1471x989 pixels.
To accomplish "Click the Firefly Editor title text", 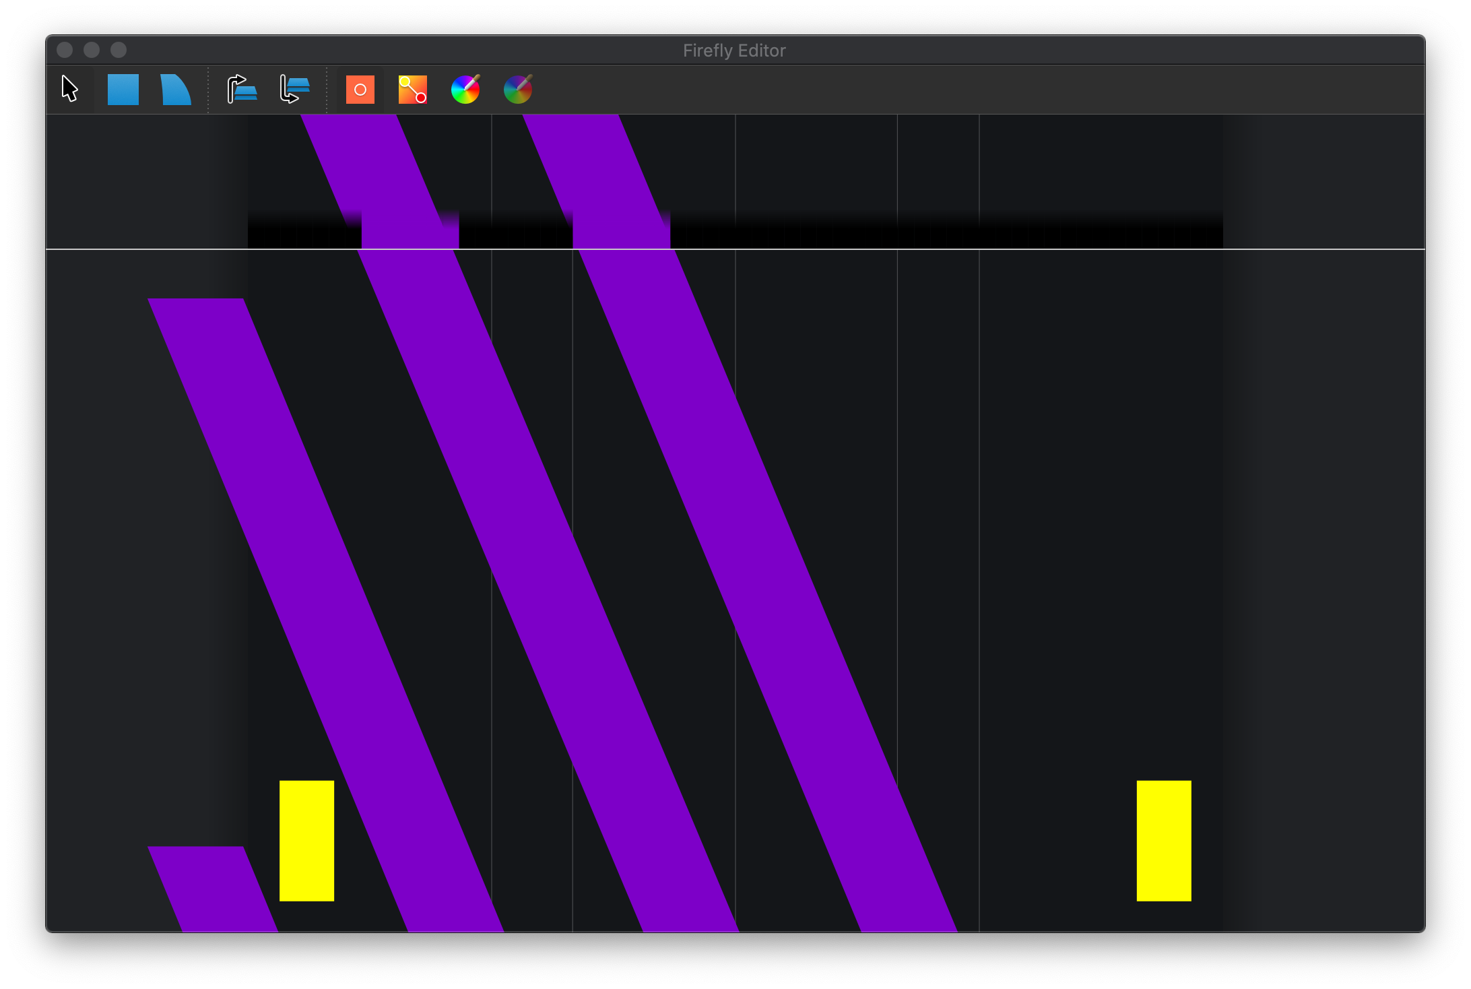I will [x=734, y=51].
